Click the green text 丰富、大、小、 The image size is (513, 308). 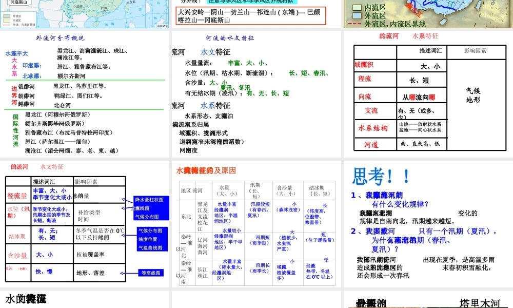(x=248, y=63)
